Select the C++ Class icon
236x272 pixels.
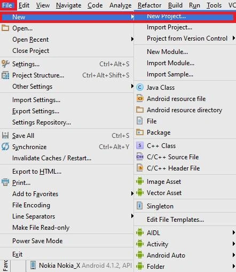[x=140, y=145]
